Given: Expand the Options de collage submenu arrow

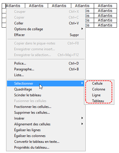Looking at the screenshot, I should click(82, 29).
